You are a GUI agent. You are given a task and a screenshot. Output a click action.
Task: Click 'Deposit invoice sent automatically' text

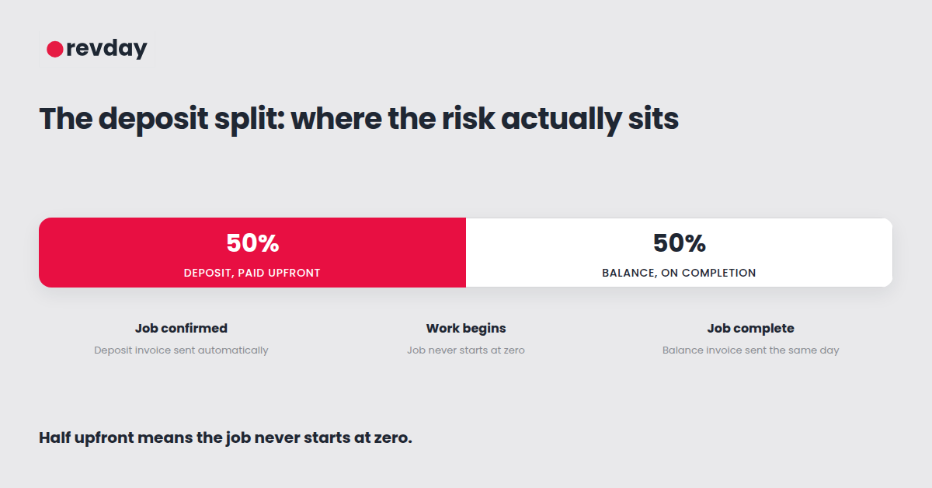click(181, 350)
